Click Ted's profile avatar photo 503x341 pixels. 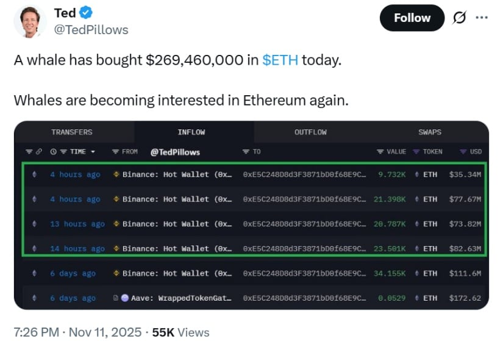click(29, 21)
